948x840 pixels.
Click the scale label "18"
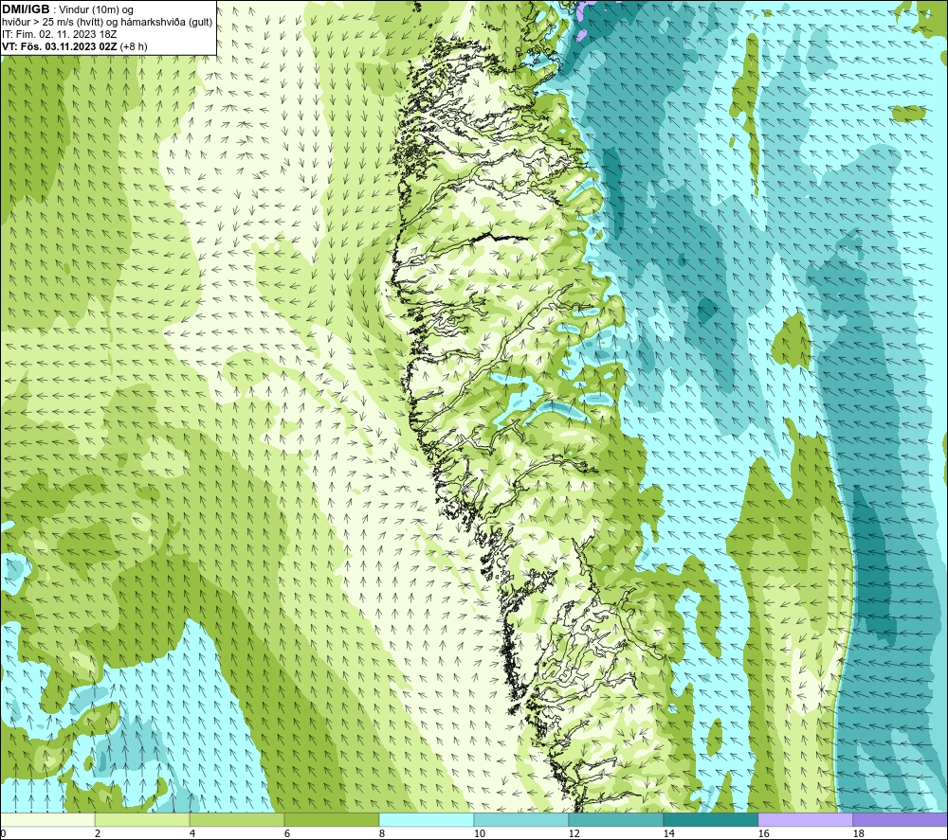coord(859,834)
